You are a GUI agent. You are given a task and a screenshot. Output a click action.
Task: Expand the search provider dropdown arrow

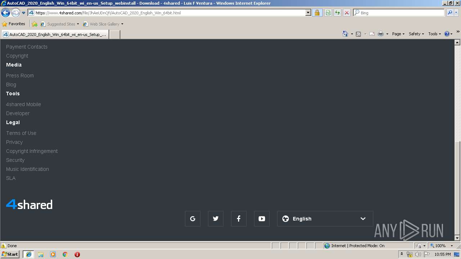[x=456, y=13]
